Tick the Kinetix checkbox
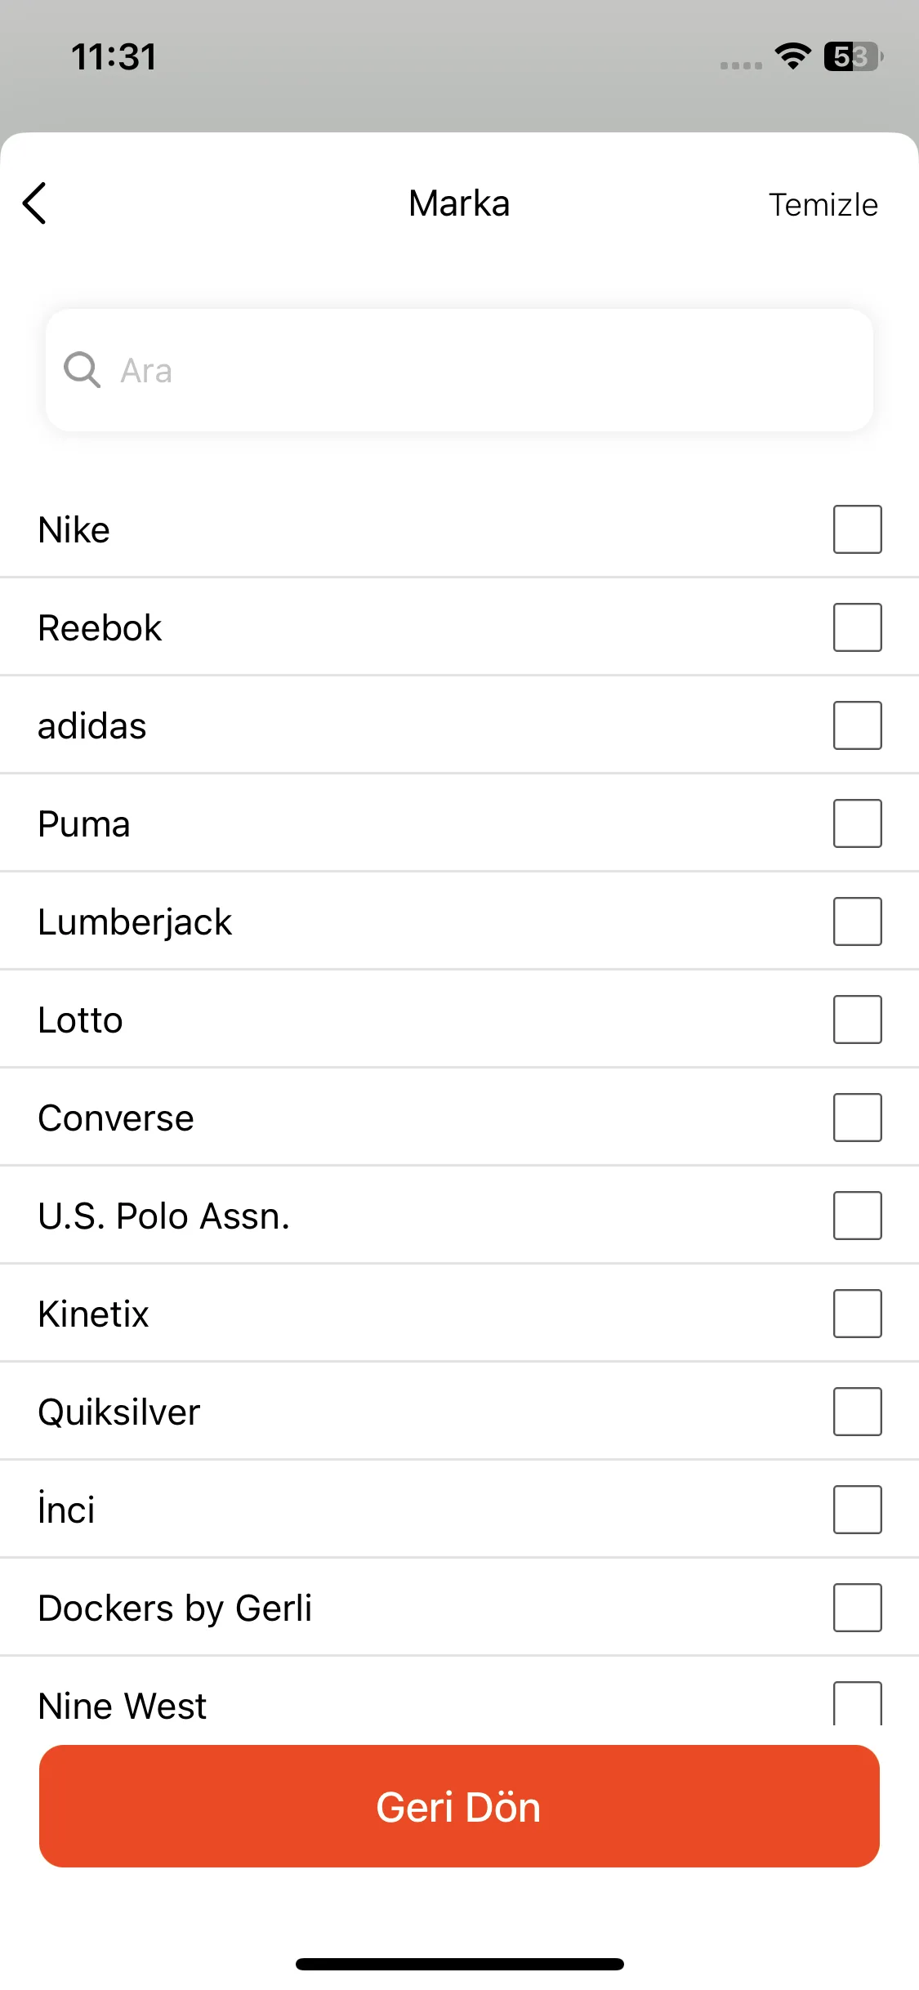The height and width of the screenshot is (1990, 919). [x=857, y=1314]
